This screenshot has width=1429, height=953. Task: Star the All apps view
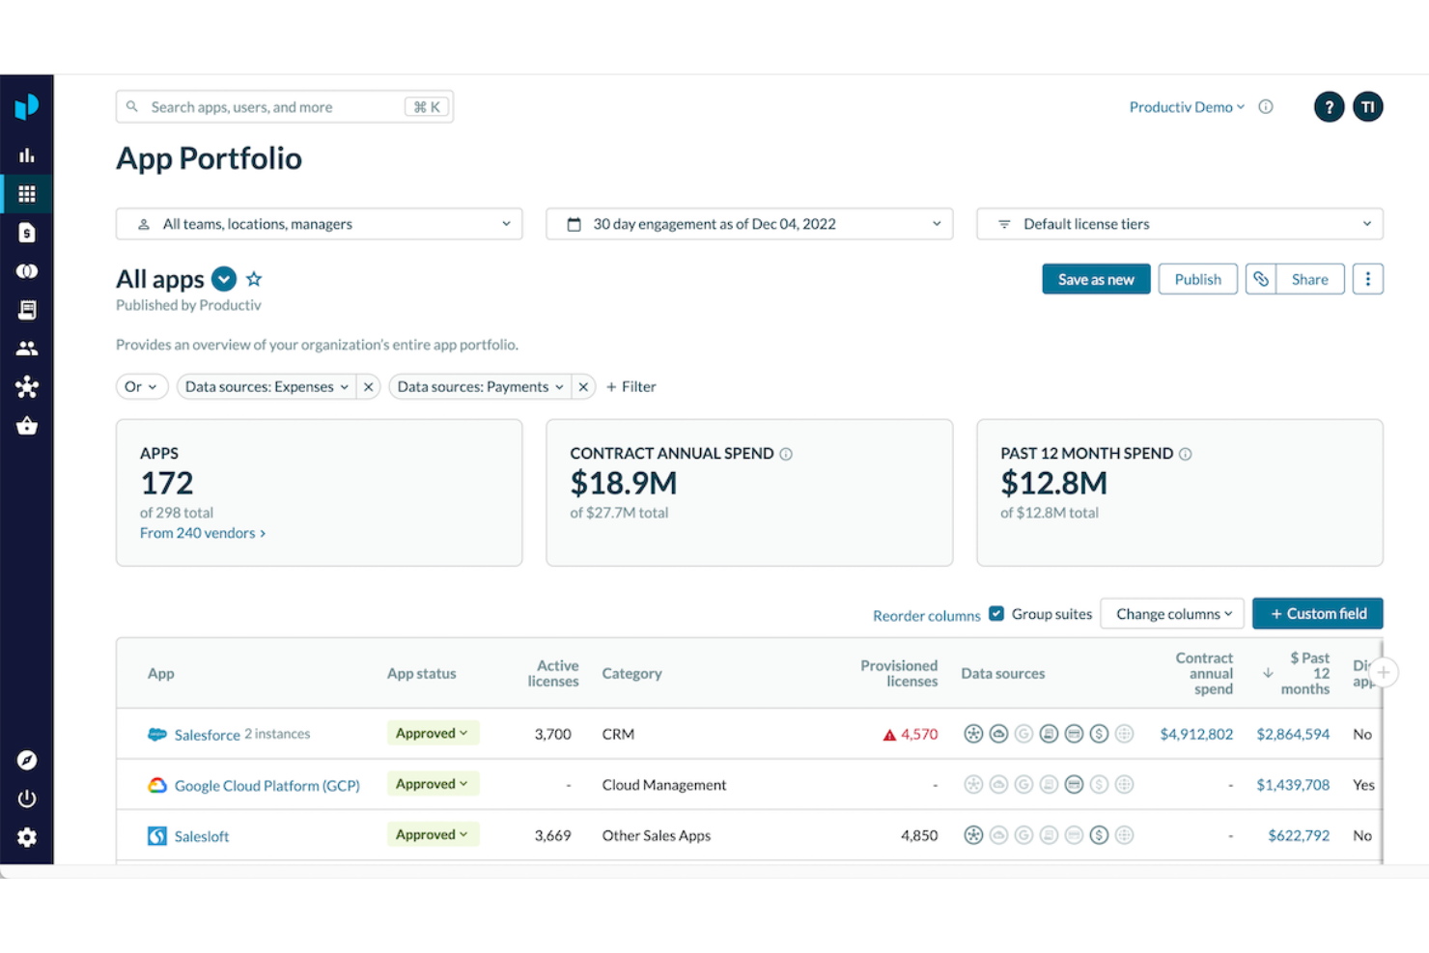click(253, 278)
